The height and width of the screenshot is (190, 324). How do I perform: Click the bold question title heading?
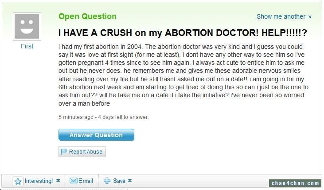183,33
